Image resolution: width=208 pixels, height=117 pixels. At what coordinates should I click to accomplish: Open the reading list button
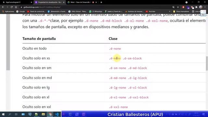click(x=196, y=11)
